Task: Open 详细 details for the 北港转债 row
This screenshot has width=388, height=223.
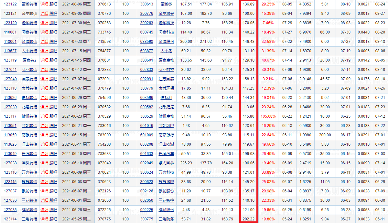Action: click(x=44, y=107)
